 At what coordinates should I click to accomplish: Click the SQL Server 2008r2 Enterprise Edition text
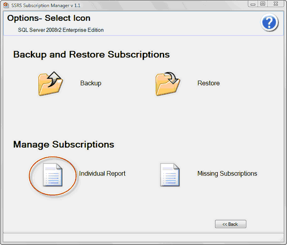point(61,30)
